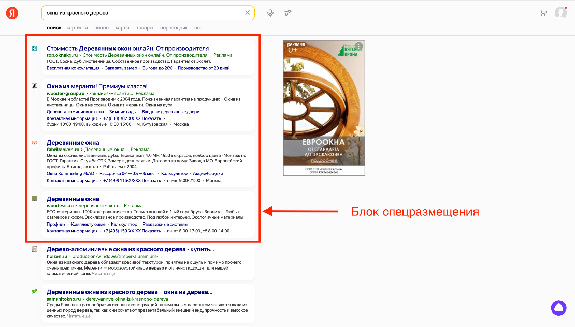Switch to the картинки tab

click(x=77, y=28)
